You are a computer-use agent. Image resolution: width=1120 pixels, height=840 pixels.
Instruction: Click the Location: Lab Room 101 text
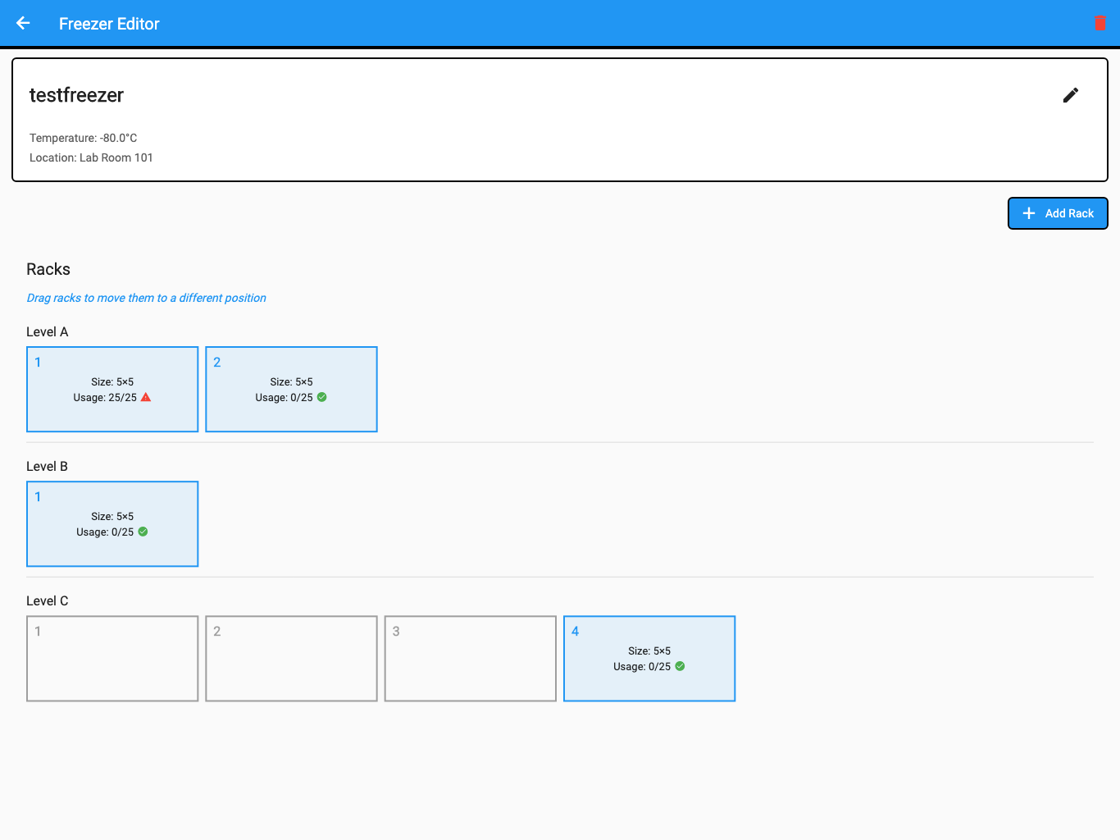click(x=91, y=157)
